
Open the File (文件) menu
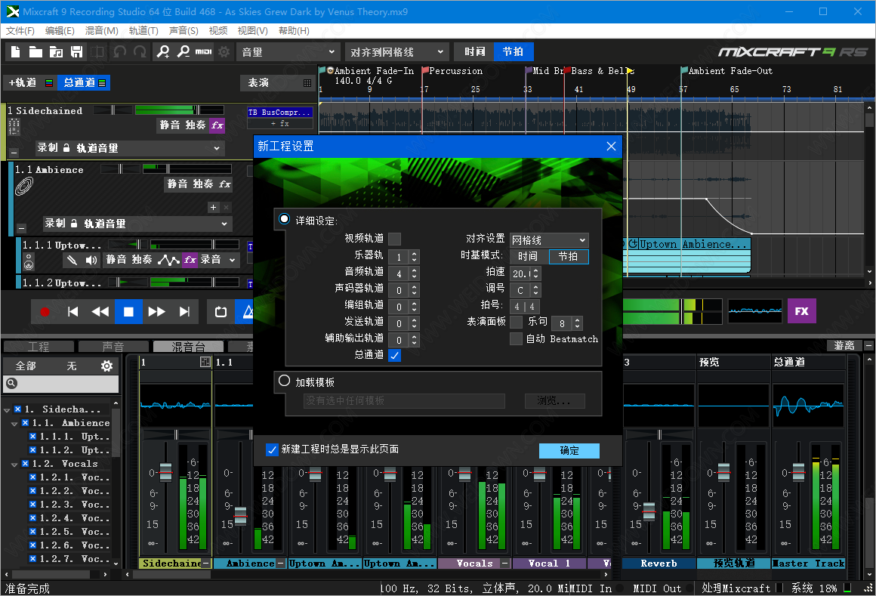point(20,31)
